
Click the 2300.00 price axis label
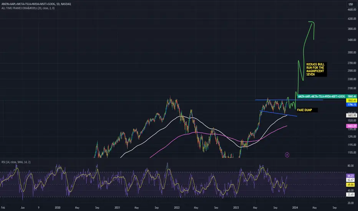(352, 79)
